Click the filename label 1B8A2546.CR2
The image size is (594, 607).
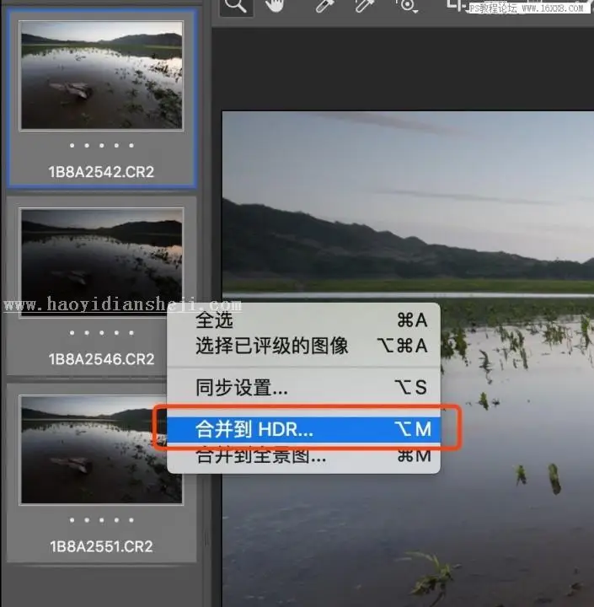point(101,359)
